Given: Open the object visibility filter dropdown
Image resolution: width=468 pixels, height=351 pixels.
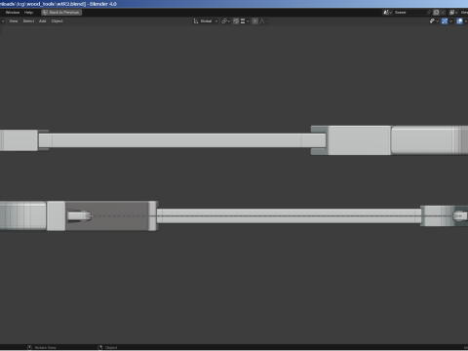Looking at the screenshot, I should point(434,21).
